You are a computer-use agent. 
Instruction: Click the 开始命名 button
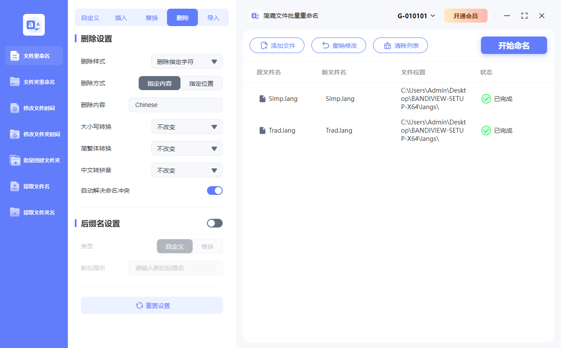pyautogui.click(x=514, y=45)
